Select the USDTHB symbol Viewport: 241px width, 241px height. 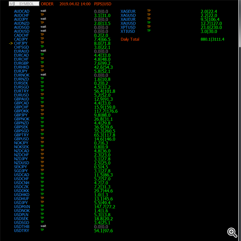22,227
